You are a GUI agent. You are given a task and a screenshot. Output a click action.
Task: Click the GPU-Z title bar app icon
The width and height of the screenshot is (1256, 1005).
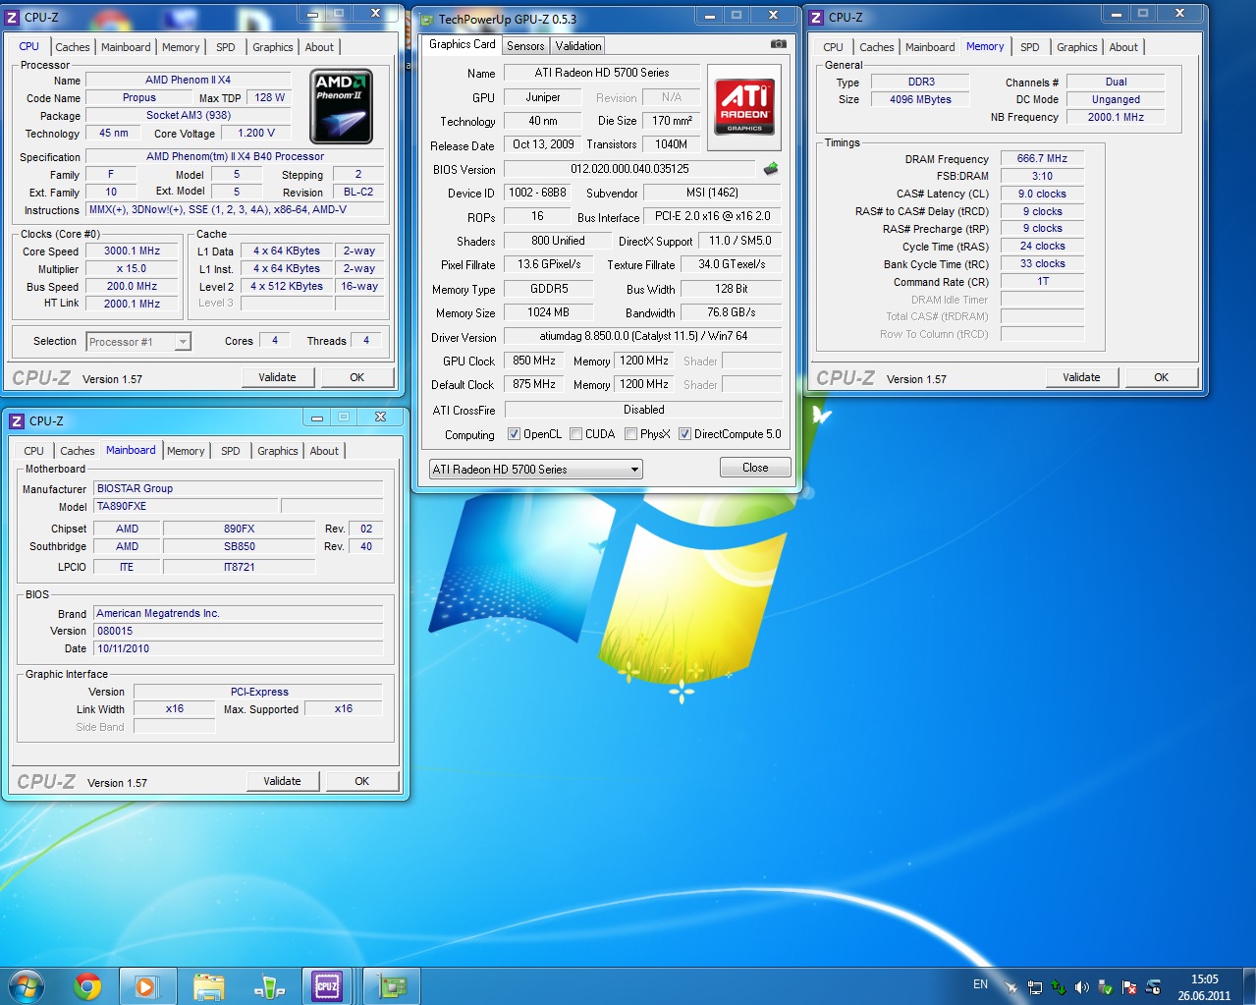(427, 19)
